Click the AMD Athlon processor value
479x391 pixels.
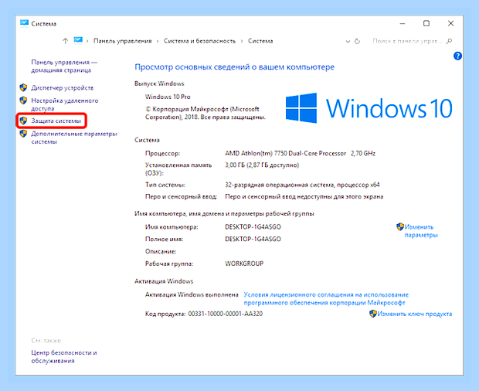(x=300, y=153)
